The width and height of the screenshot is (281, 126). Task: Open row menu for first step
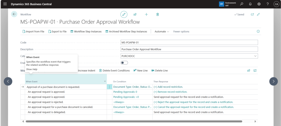coord(109,87)
